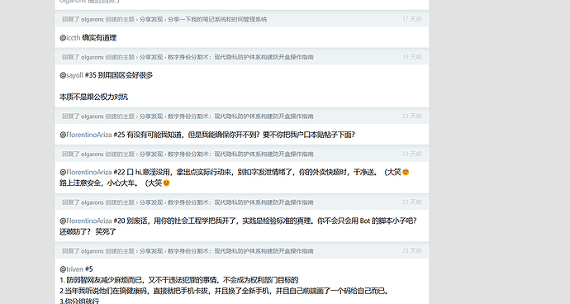Select text #35 别用国区会好很多
The width and height of the screenshot is (570, 304).
pos(118,75)
